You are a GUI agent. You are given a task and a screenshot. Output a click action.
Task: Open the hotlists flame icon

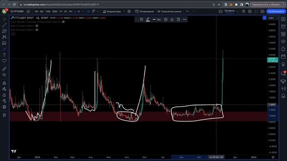[283, 49]
